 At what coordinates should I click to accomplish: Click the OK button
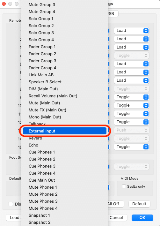click(x=142, y=217)
